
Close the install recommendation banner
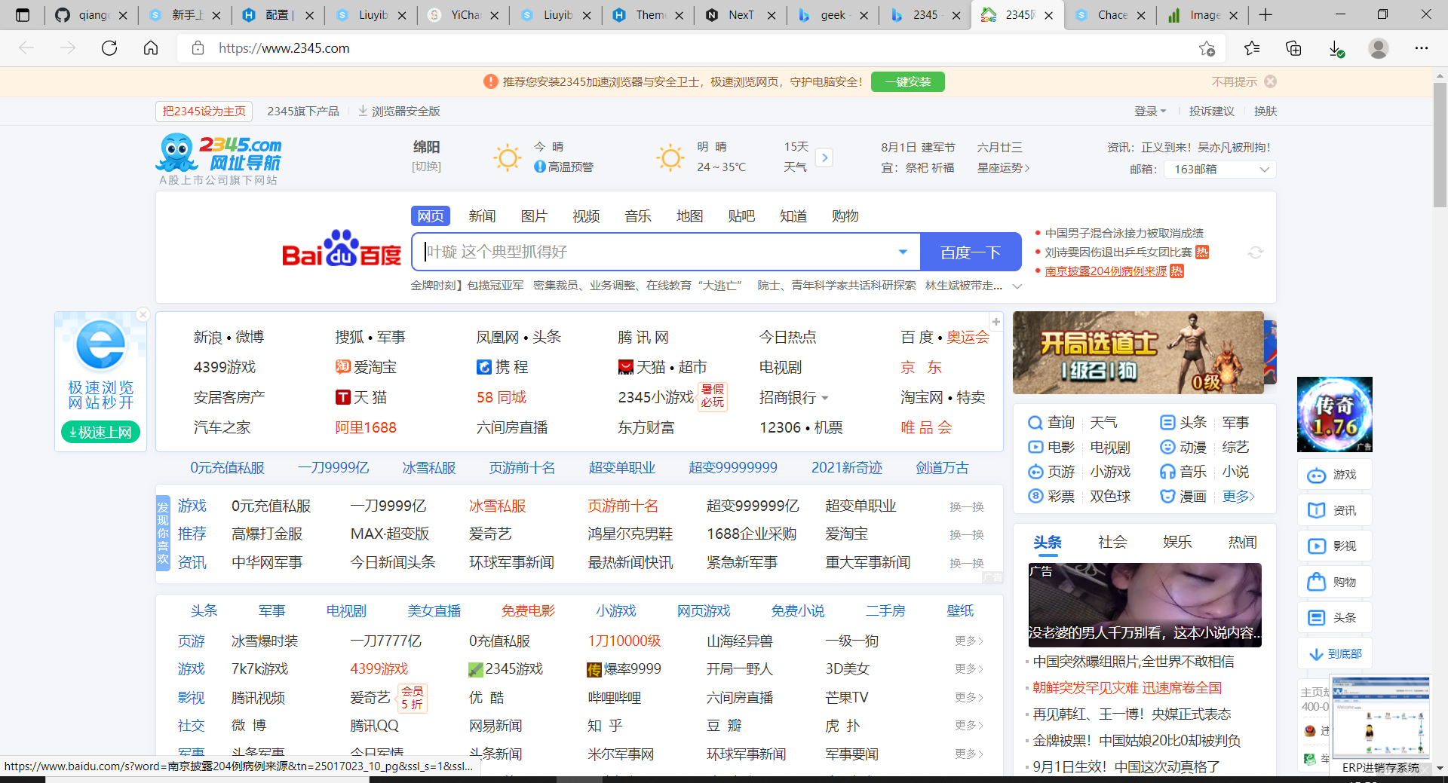pos(1271,81)
